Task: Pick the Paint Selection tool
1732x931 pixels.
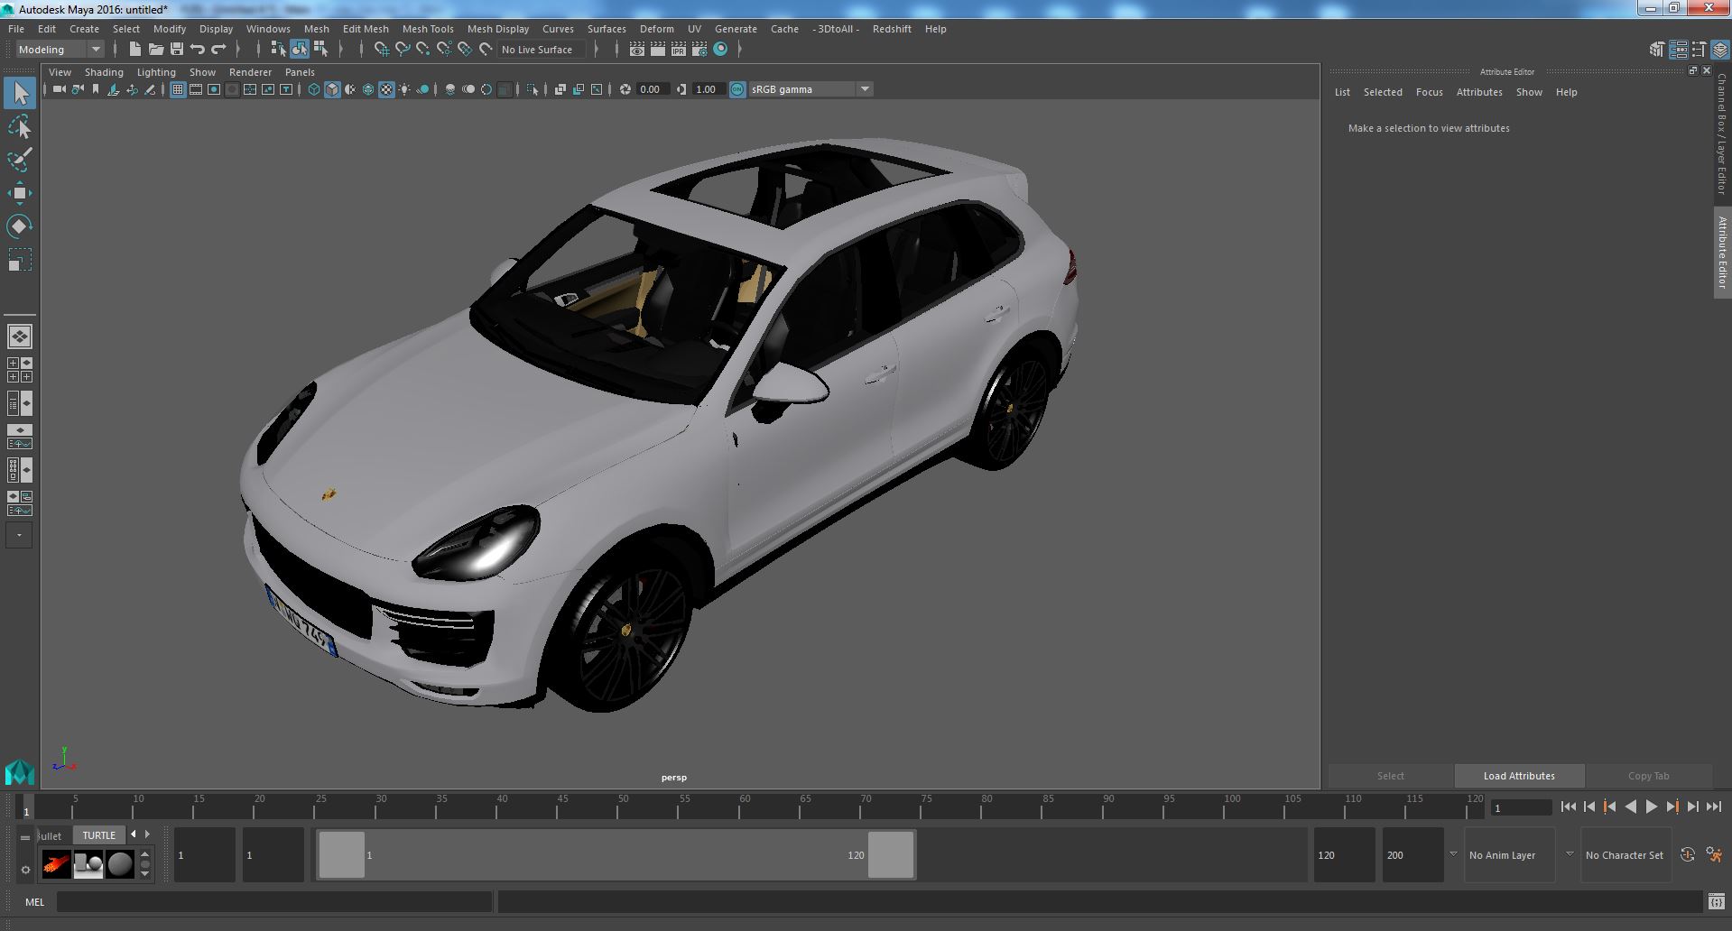Action: [19, 160]
